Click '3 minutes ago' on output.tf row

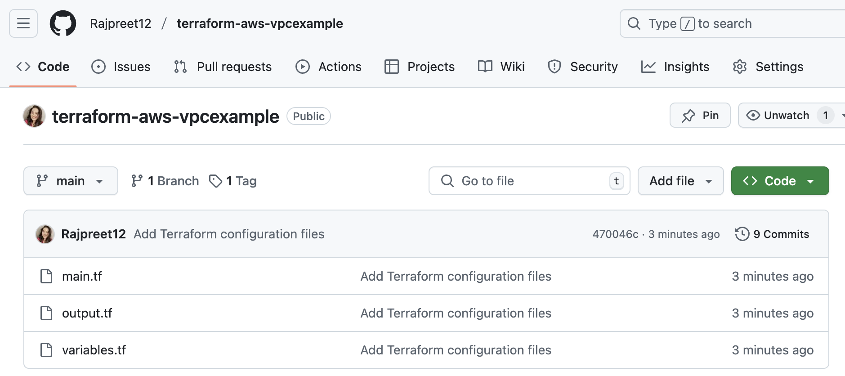tap(773, 313)
